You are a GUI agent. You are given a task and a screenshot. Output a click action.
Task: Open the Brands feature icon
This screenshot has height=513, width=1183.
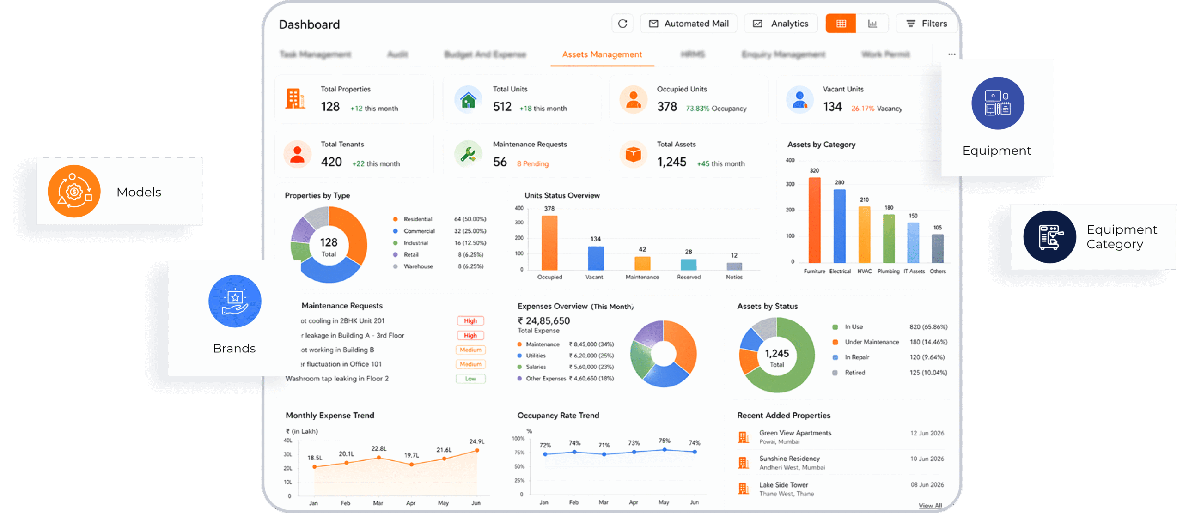[235, 301]
